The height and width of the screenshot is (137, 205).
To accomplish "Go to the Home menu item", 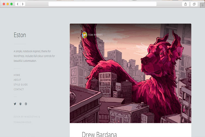I will tap(17, 75).
